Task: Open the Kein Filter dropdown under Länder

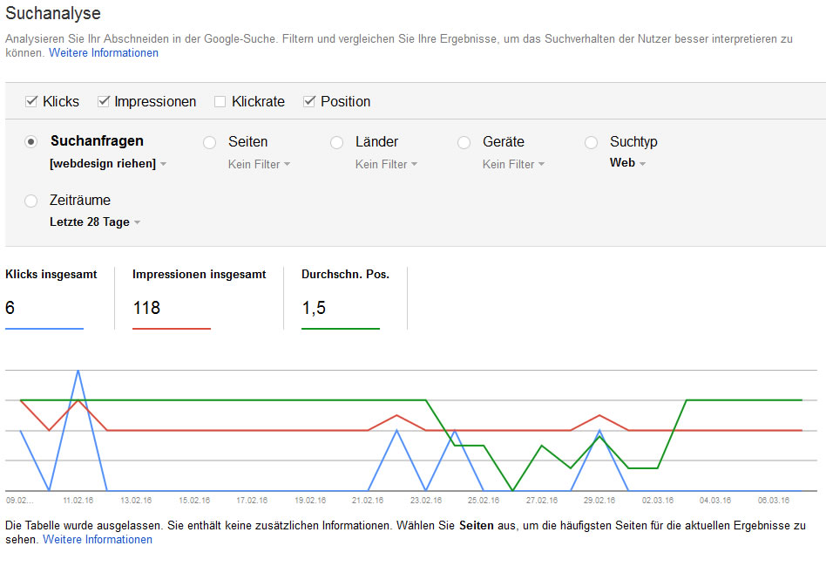Action: [386, 164]
